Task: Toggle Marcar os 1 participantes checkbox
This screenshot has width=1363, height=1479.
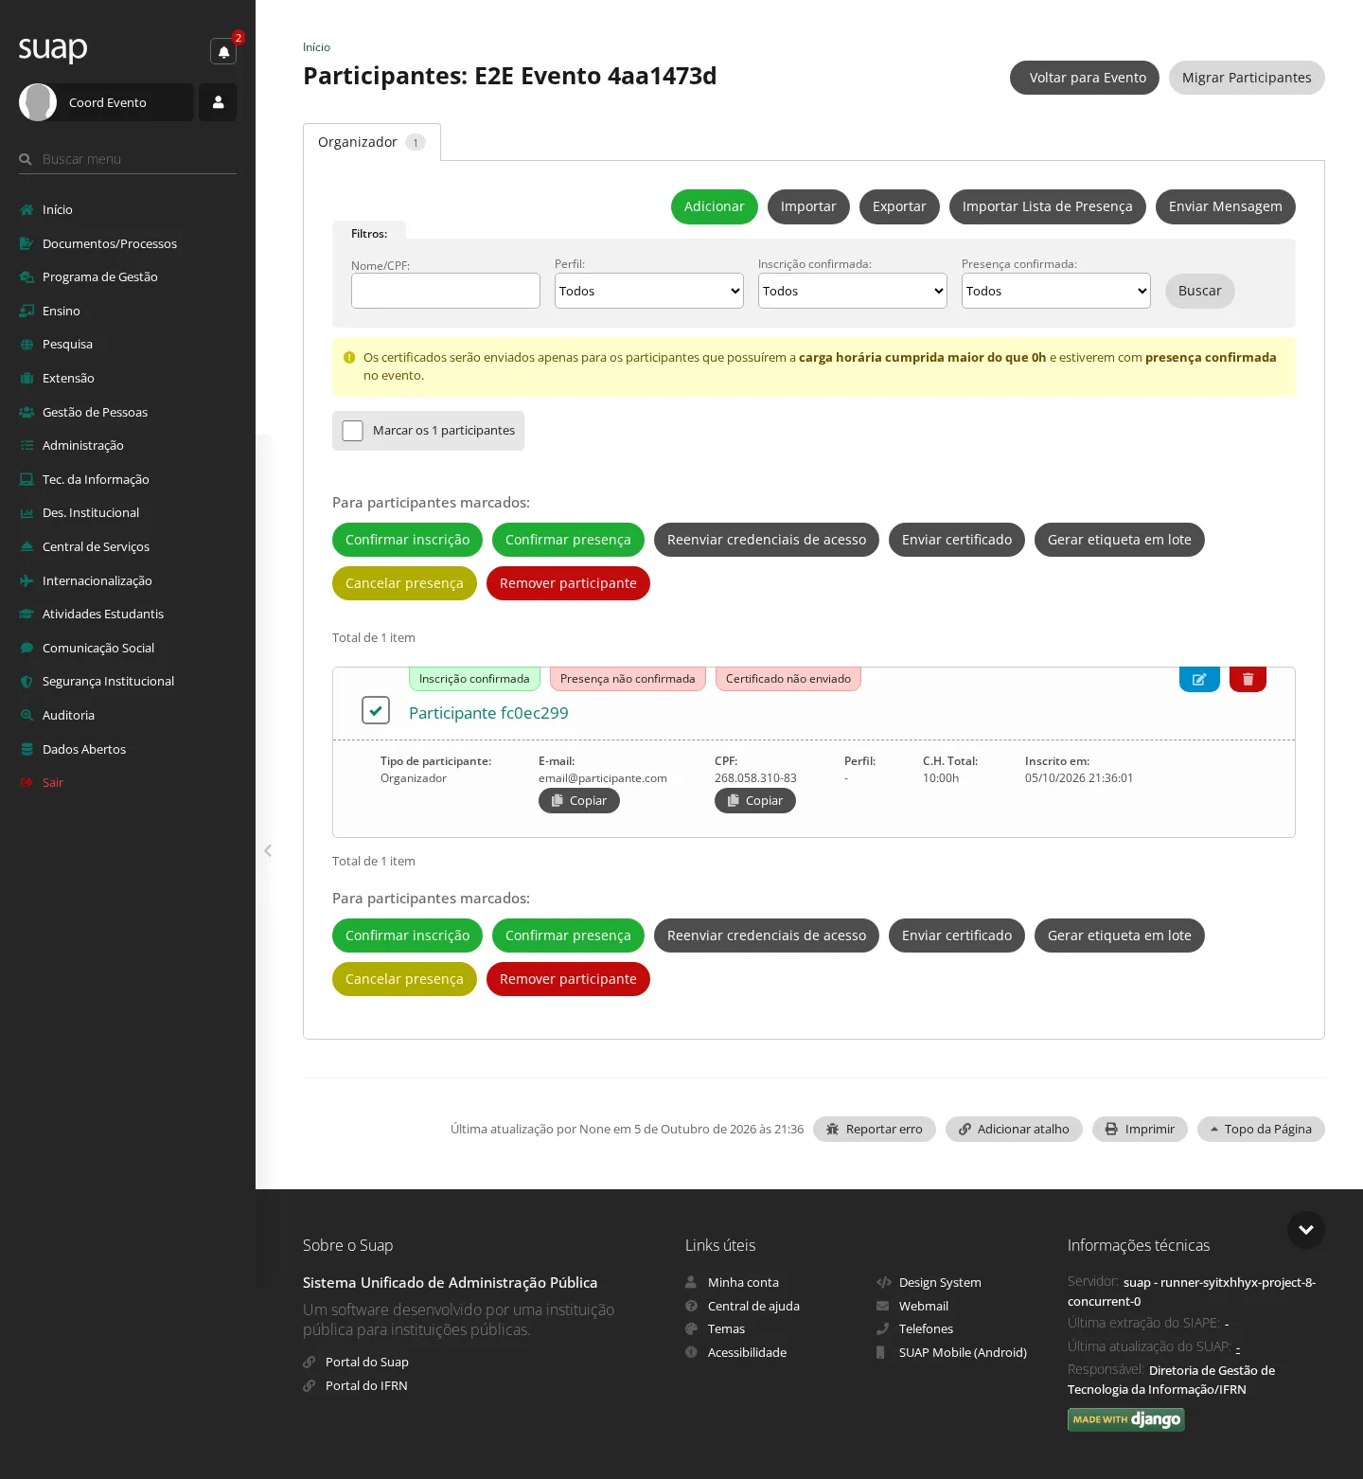Action: [353, 431]
